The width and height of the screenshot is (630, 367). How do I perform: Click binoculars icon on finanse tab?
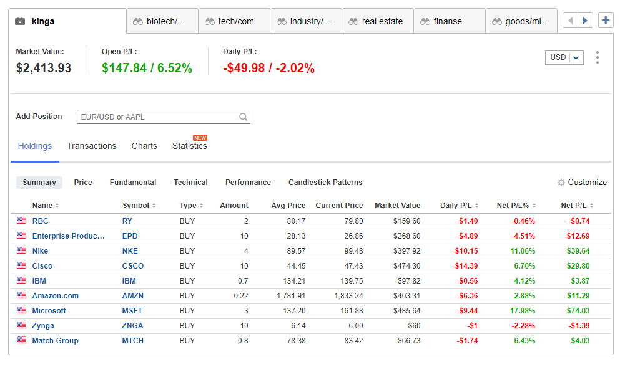[x=425, y=22]
